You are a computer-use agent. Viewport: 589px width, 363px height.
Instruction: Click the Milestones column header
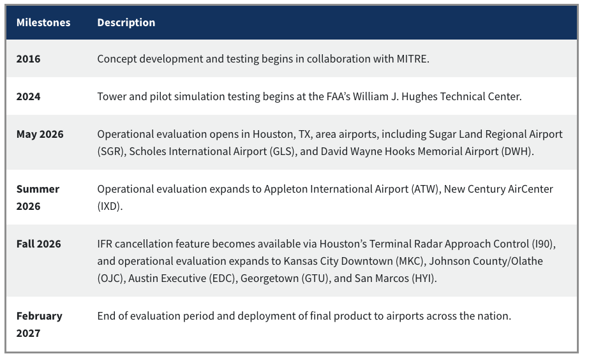[43, 22]
